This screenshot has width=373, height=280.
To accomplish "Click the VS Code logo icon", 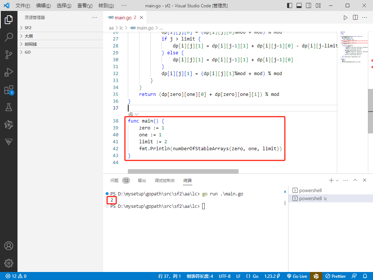I will [x=7, y=5].
